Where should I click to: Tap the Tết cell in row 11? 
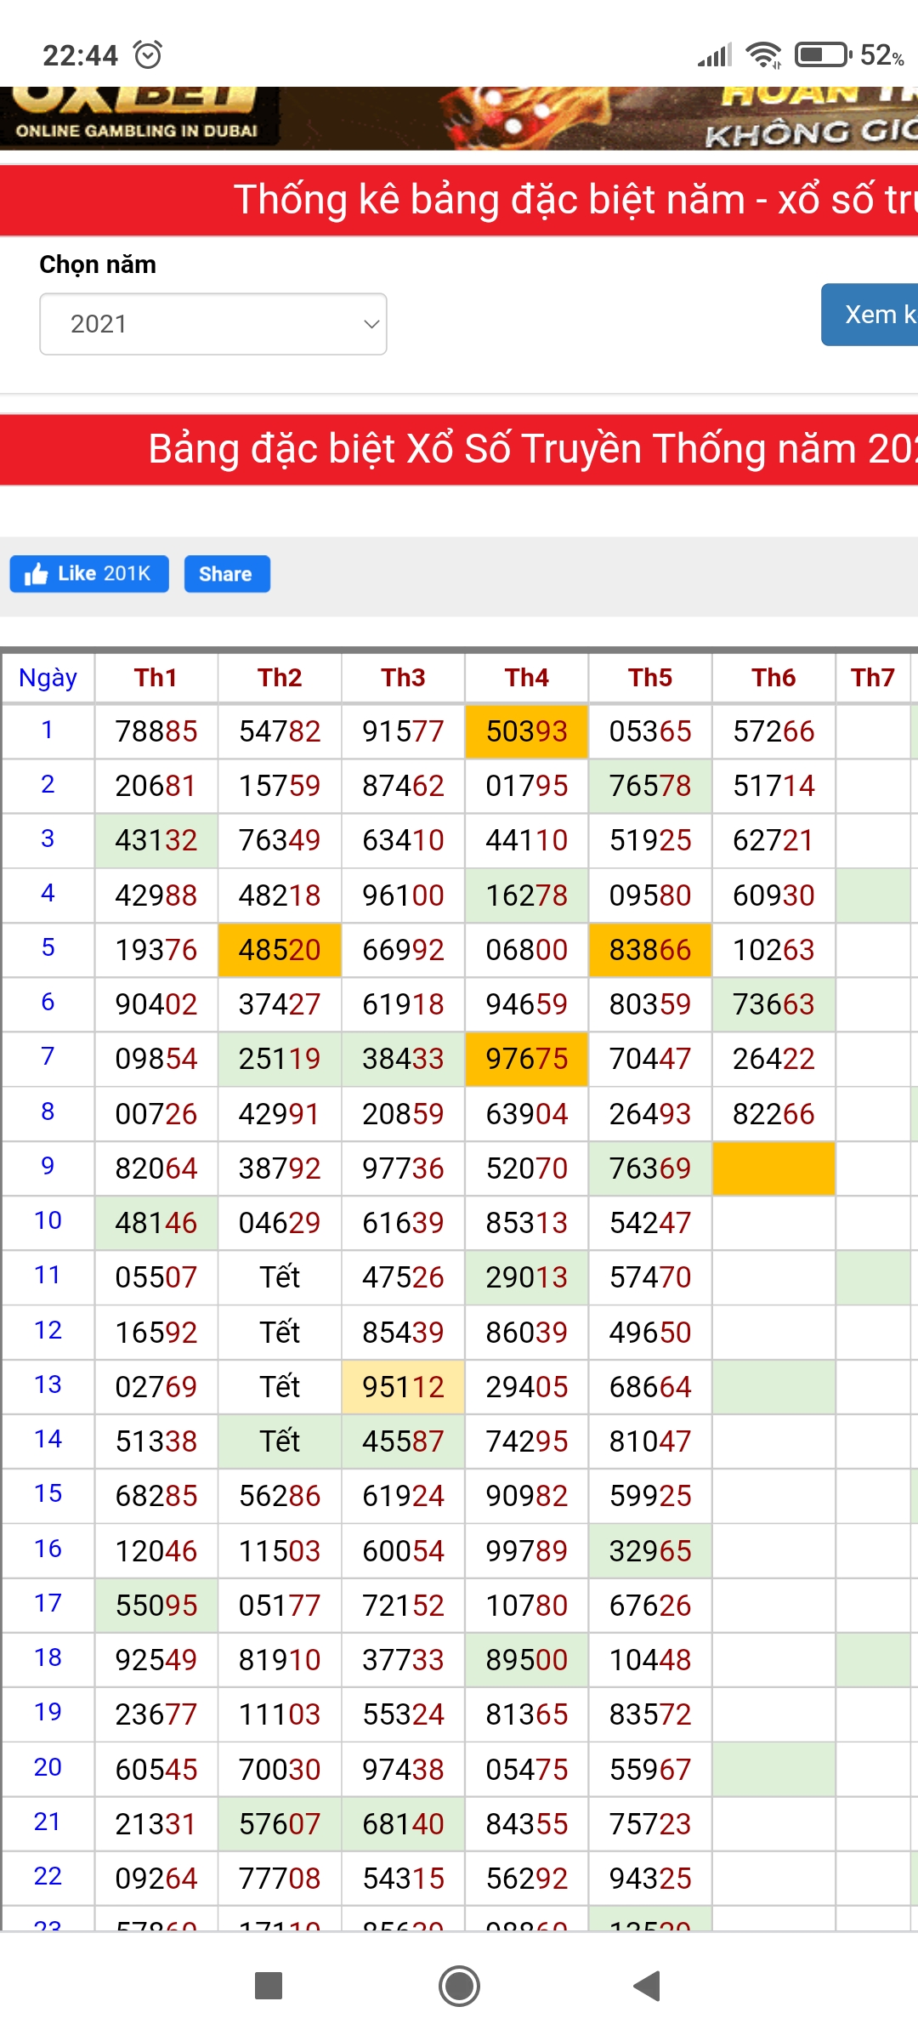coord(280,1277)
